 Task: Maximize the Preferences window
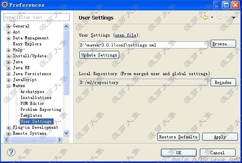pyautogui.click(x=226, y=5)
